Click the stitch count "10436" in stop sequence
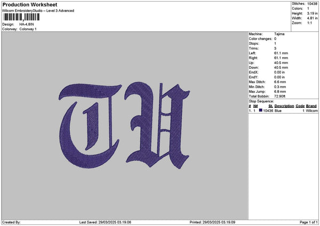This screenshot has height=226, width=320. (268, 110)
